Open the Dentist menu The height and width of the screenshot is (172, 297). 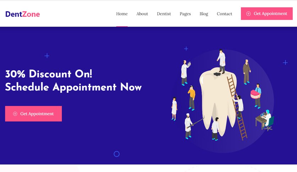click(164, 14)
